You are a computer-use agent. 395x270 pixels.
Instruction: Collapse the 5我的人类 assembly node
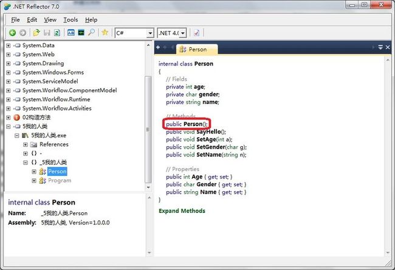pyautogui.click(x=9, y=127)
